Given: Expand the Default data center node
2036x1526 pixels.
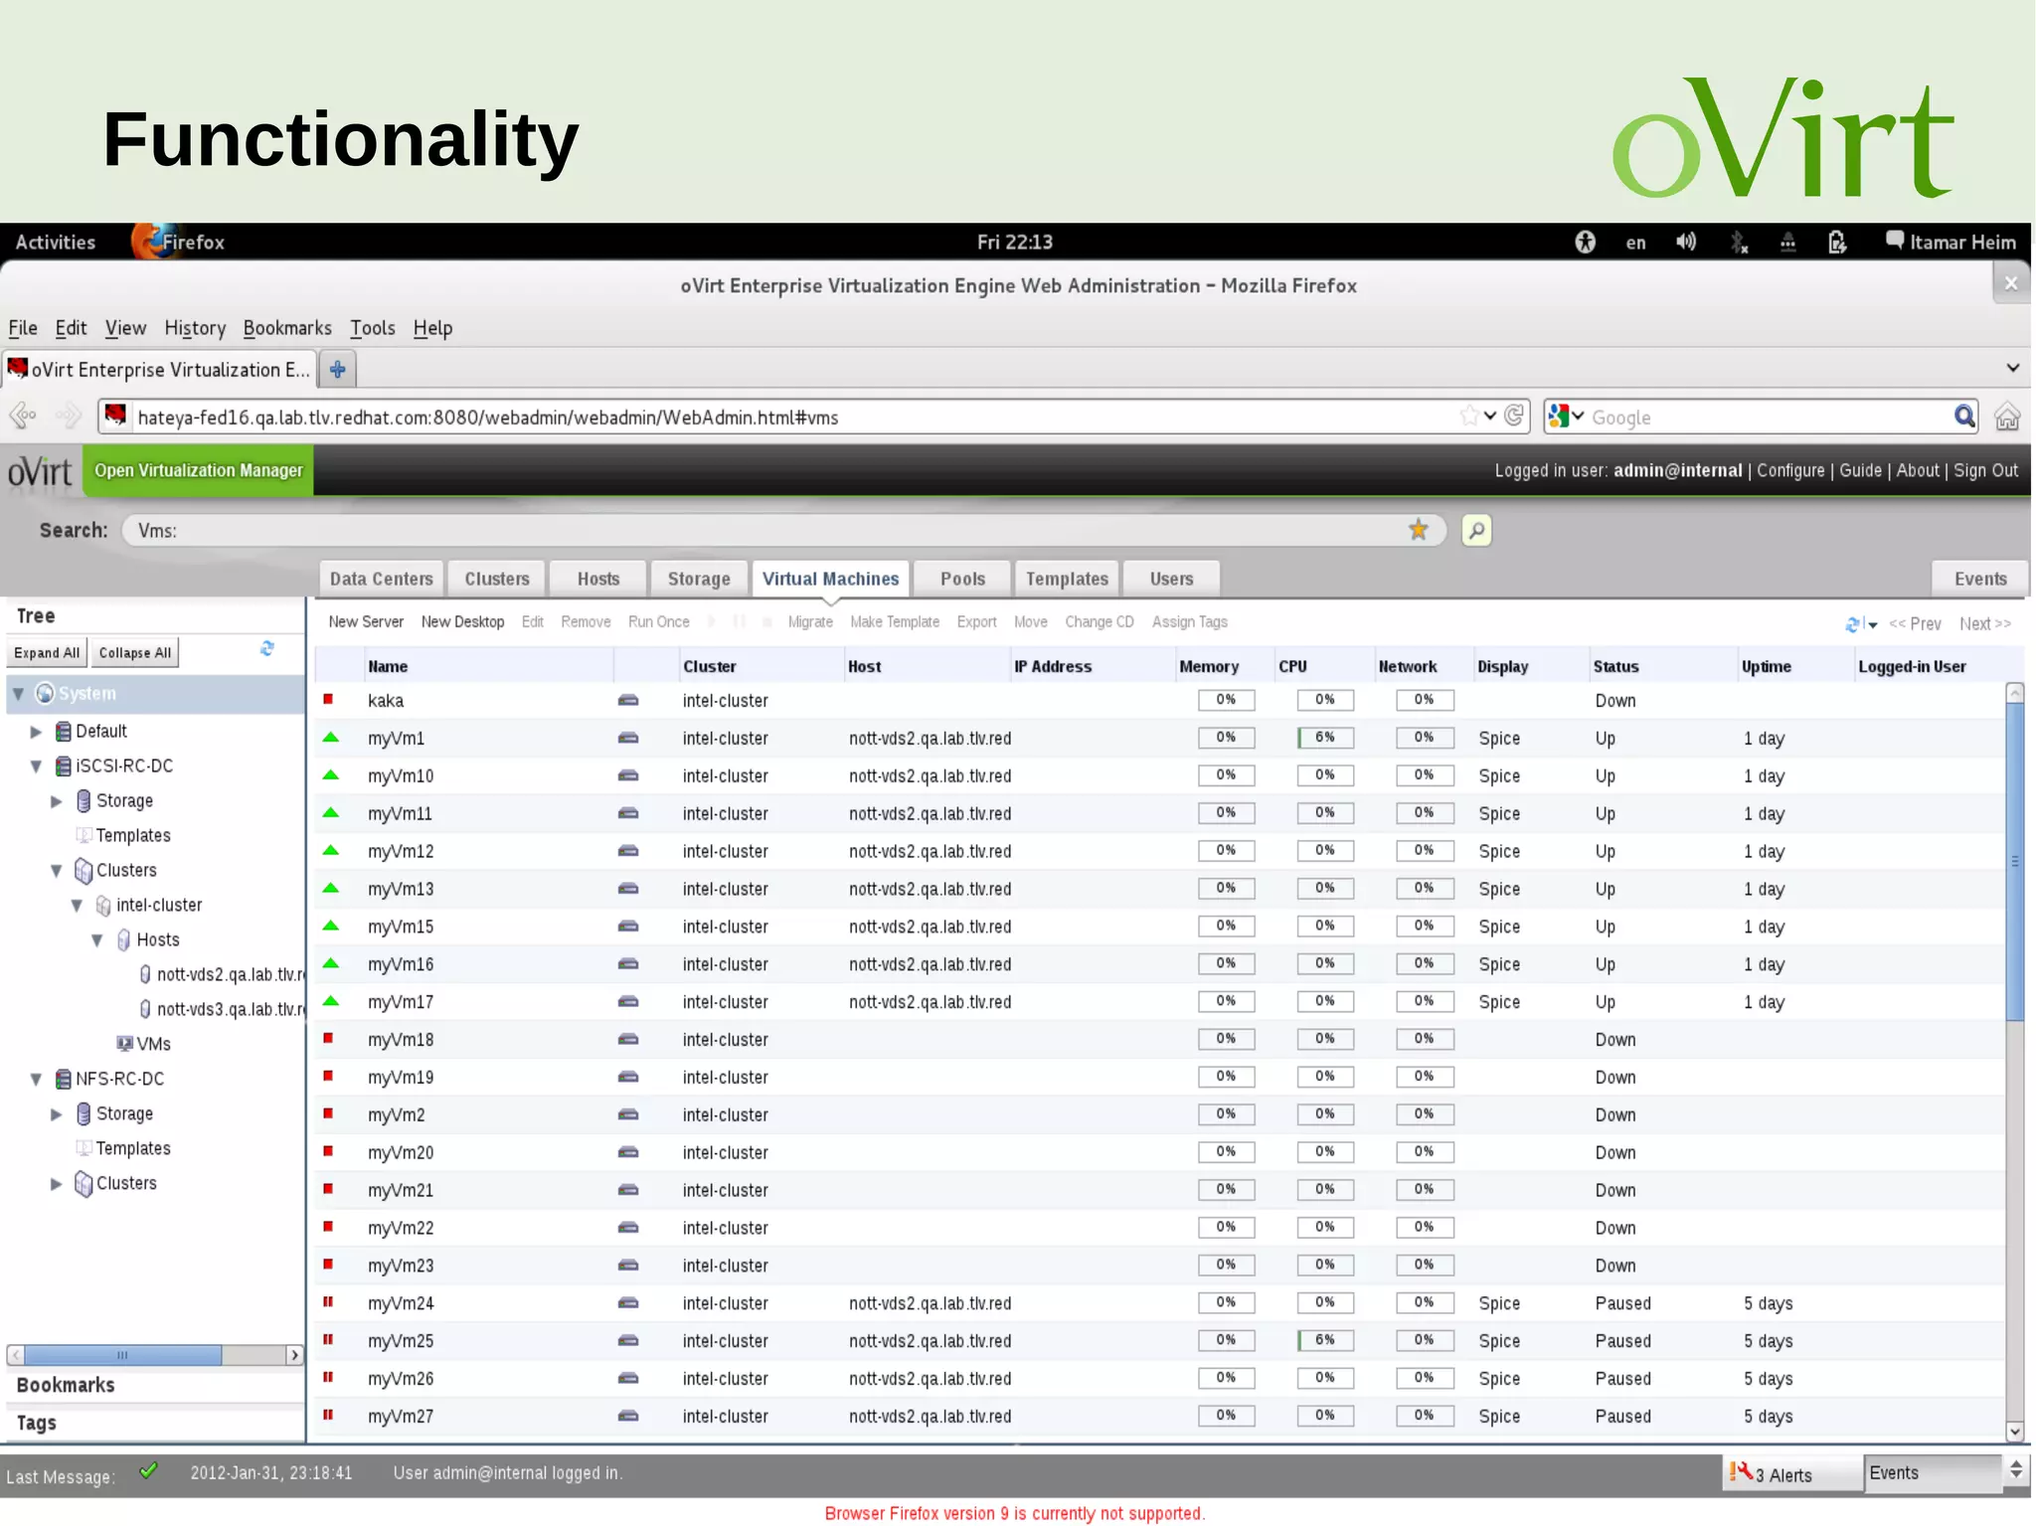Looking at the screenshot, I should coord(37,732).
